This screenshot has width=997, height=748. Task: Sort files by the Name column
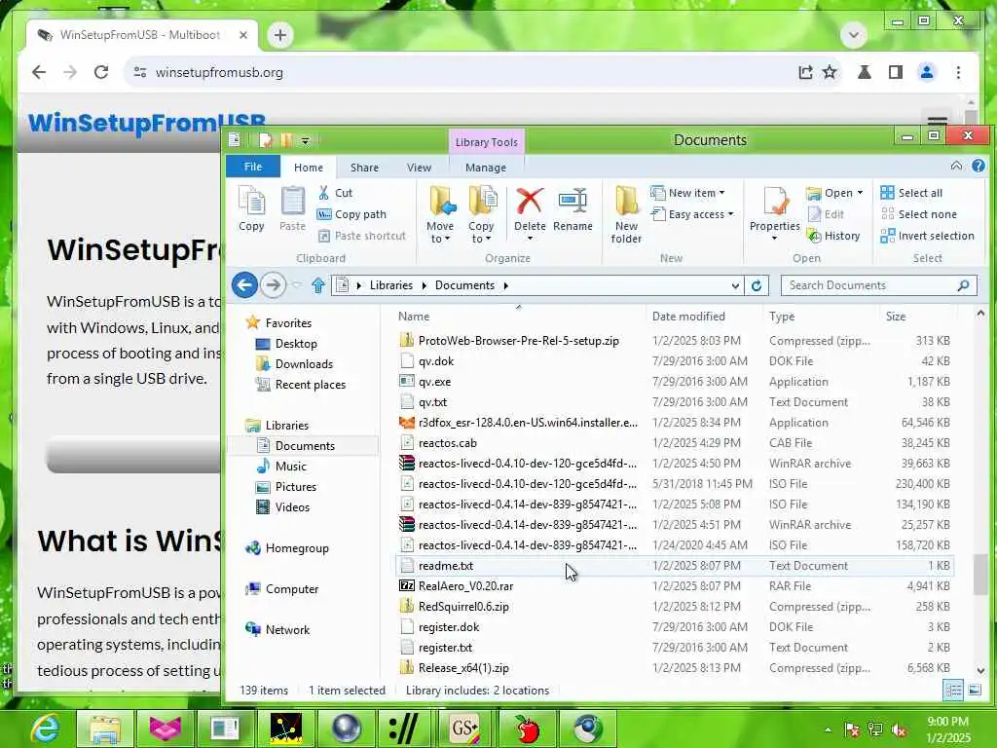point(414,317)
